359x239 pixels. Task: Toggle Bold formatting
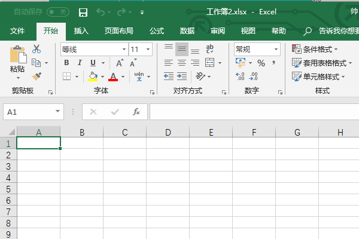pos(66,63)
